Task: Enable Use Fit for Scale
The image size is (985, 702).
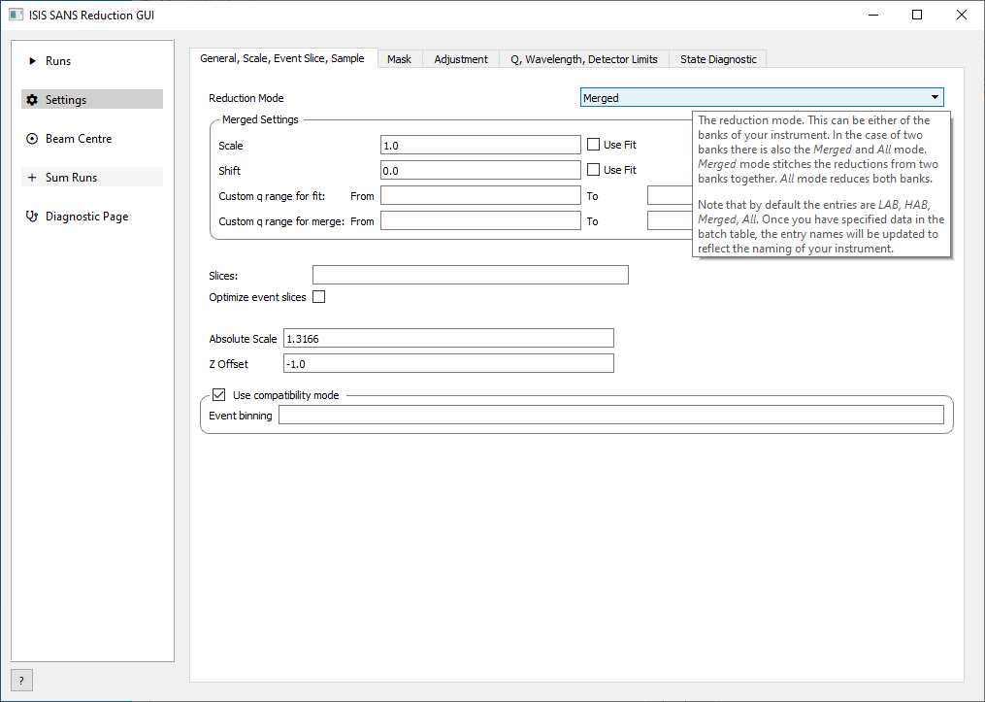Action: (x=593, y=145)
